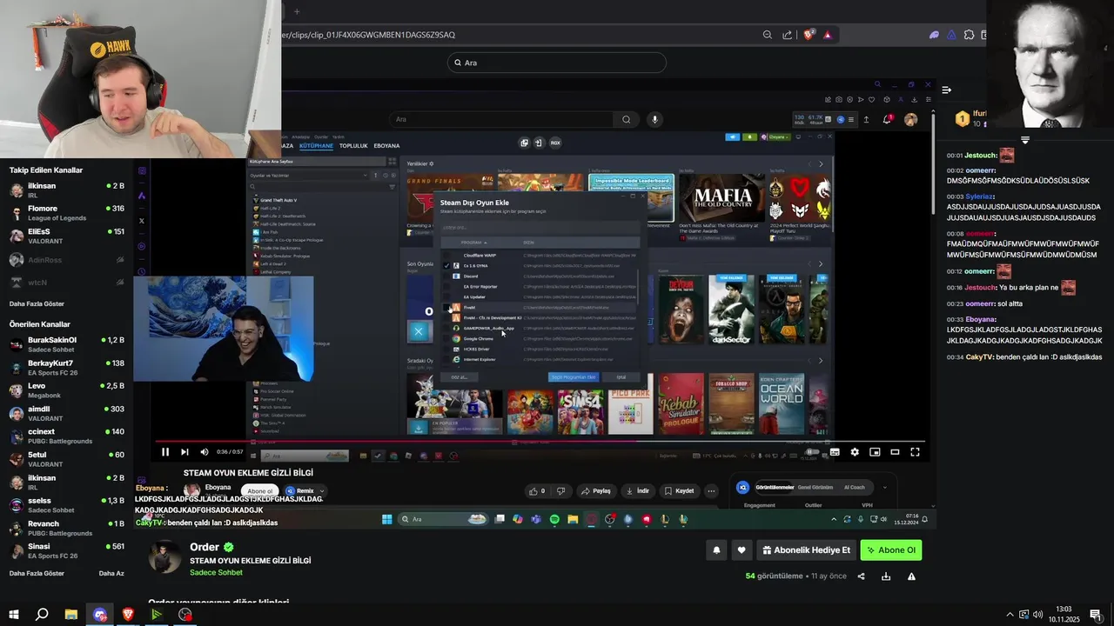This screenshot has height=626, width=1114.
Task: Click Daha Az to collapse recommendations
Action: coord(111,574)
